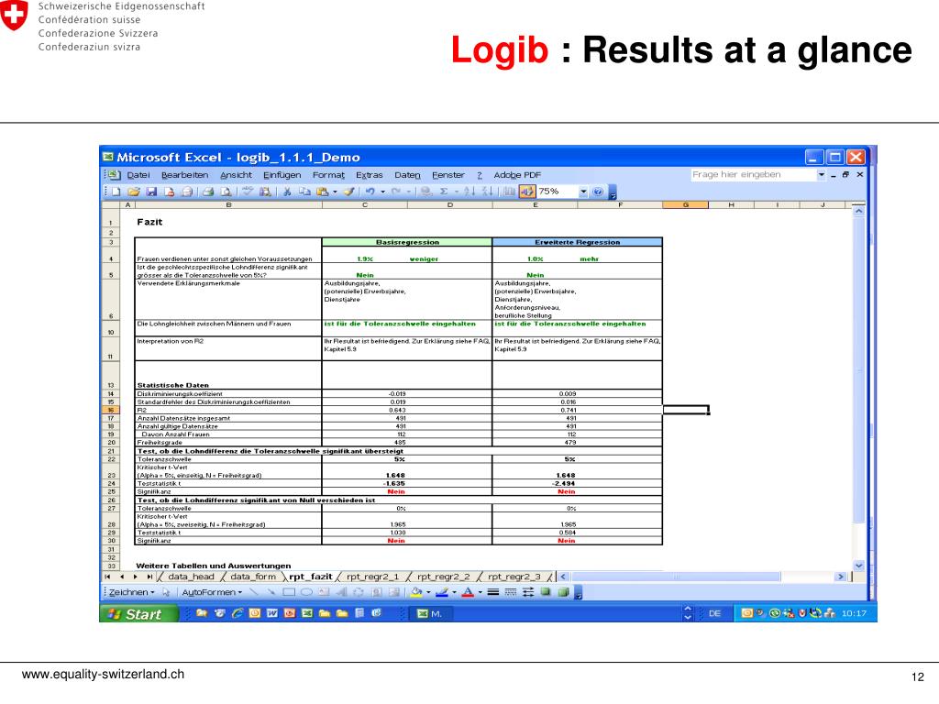Open the Fenster menu
The width and height of the screenshot is (939, 704).
[x=447, y=175]
